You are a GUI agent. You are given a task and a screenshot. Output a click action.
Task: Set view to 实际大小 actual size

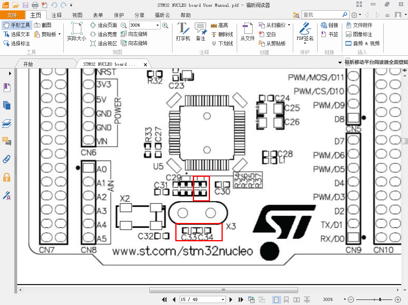tap(76, 32)
